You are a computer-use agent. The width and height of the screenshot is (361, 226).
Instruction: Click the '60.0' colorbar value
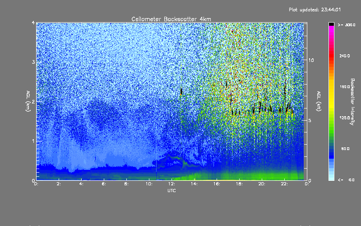pyautogui.click(x=345, y=149)
